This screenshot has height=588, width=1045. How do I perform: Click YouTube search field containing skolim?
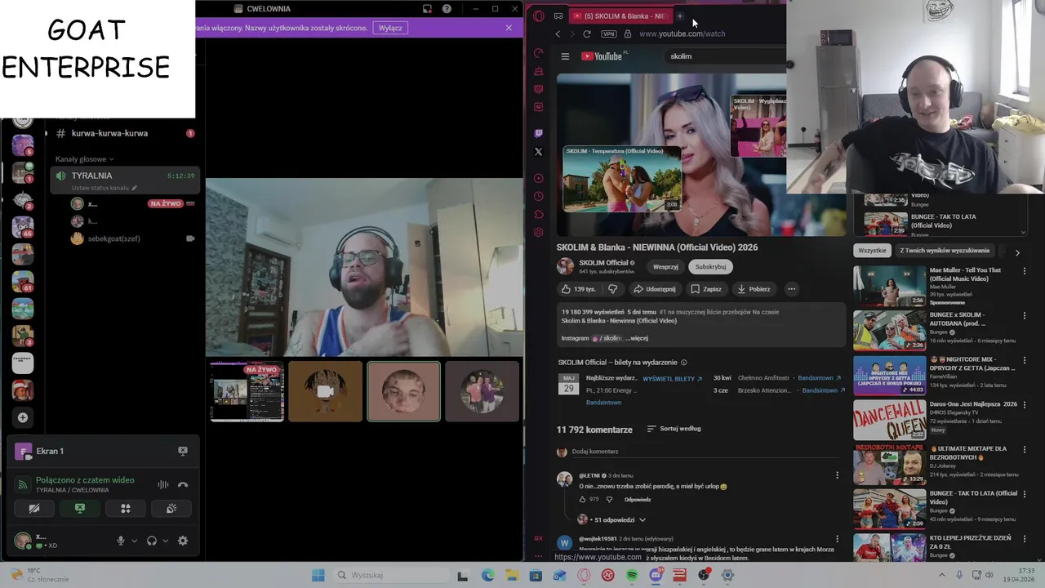tap(725, 56)
